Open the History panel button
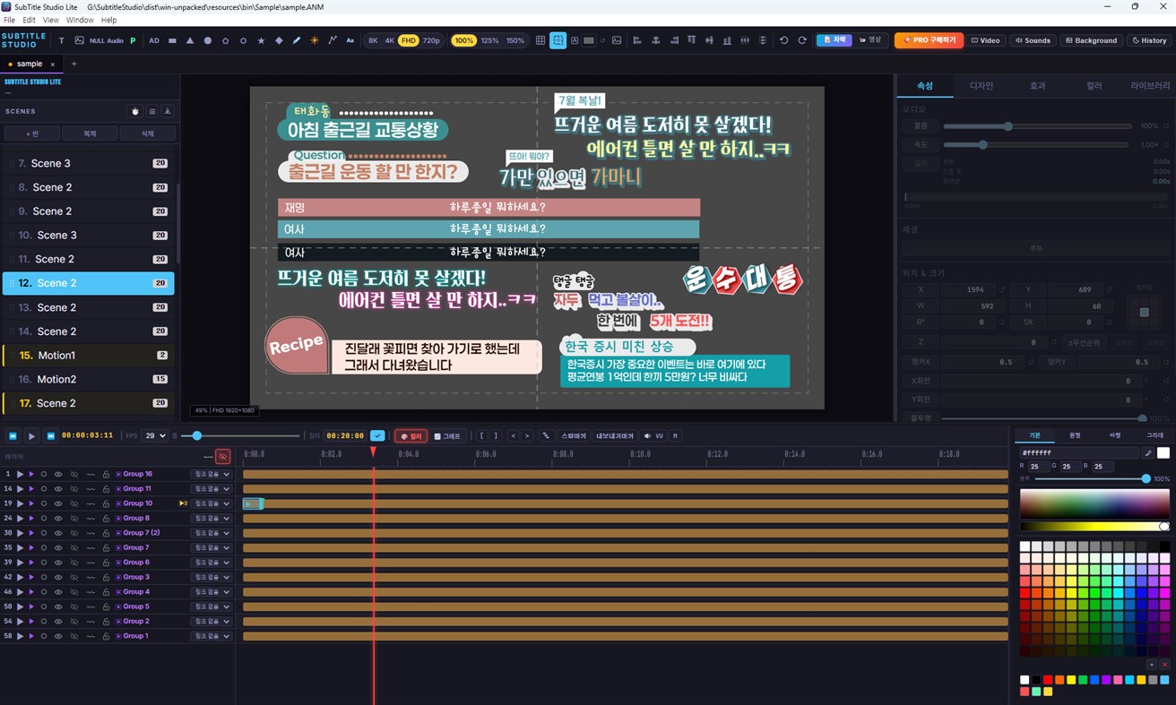 1149,40
